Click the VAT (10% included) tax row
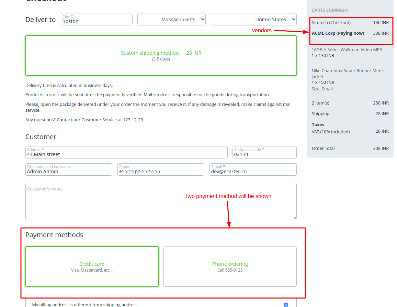 350,132
